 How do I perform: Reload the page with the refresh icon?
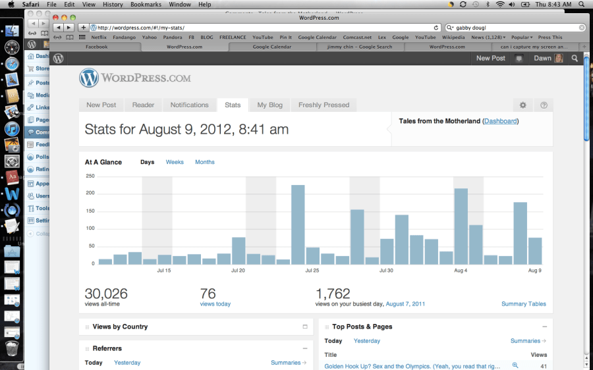(436, 28)
